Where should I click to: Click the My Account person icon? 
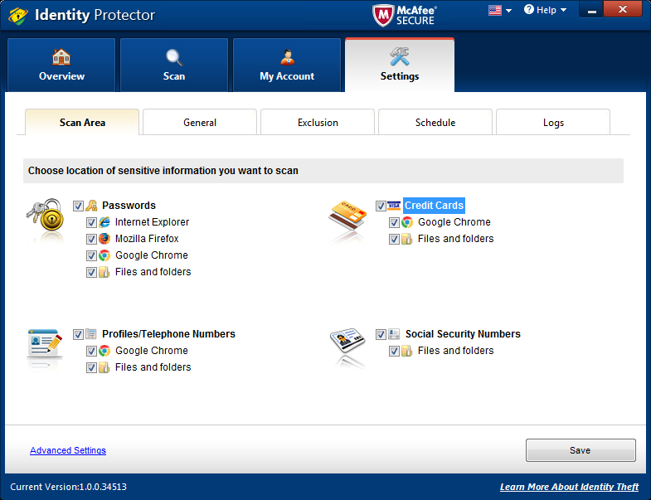pyautogui.click(x=287, y=57)
